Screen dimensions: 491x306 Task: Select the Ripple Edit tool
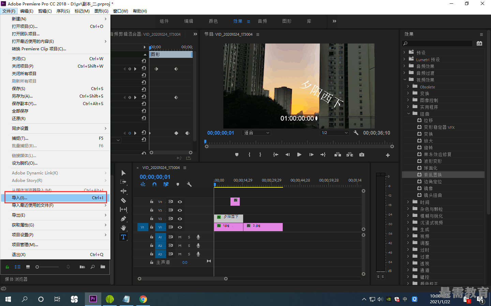(123, 191)
